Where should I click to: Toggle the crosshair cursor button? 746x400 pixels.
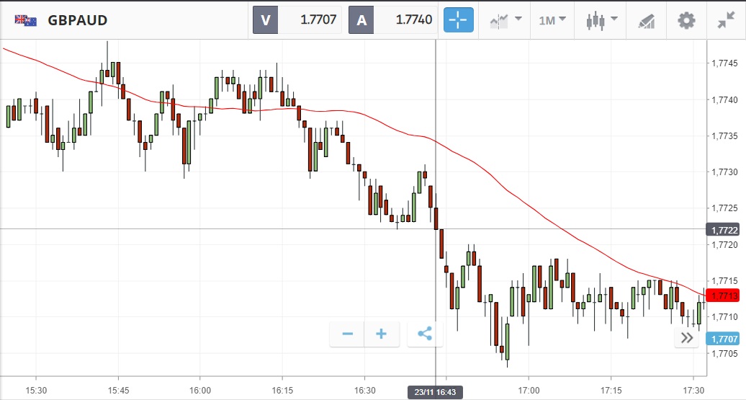pos(459,20)
